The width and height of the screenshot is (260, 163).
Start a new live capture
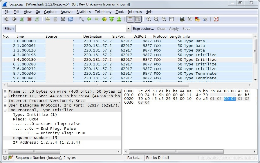[22, 19]
